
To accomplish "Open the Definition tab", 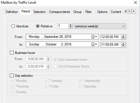I will pyautogui.click(x=12, y=12).
